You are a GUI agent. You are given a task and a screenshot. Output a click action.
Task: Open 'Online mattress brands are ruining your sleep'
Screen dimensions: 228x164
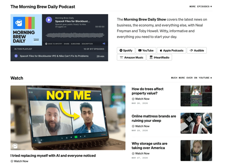154,118
